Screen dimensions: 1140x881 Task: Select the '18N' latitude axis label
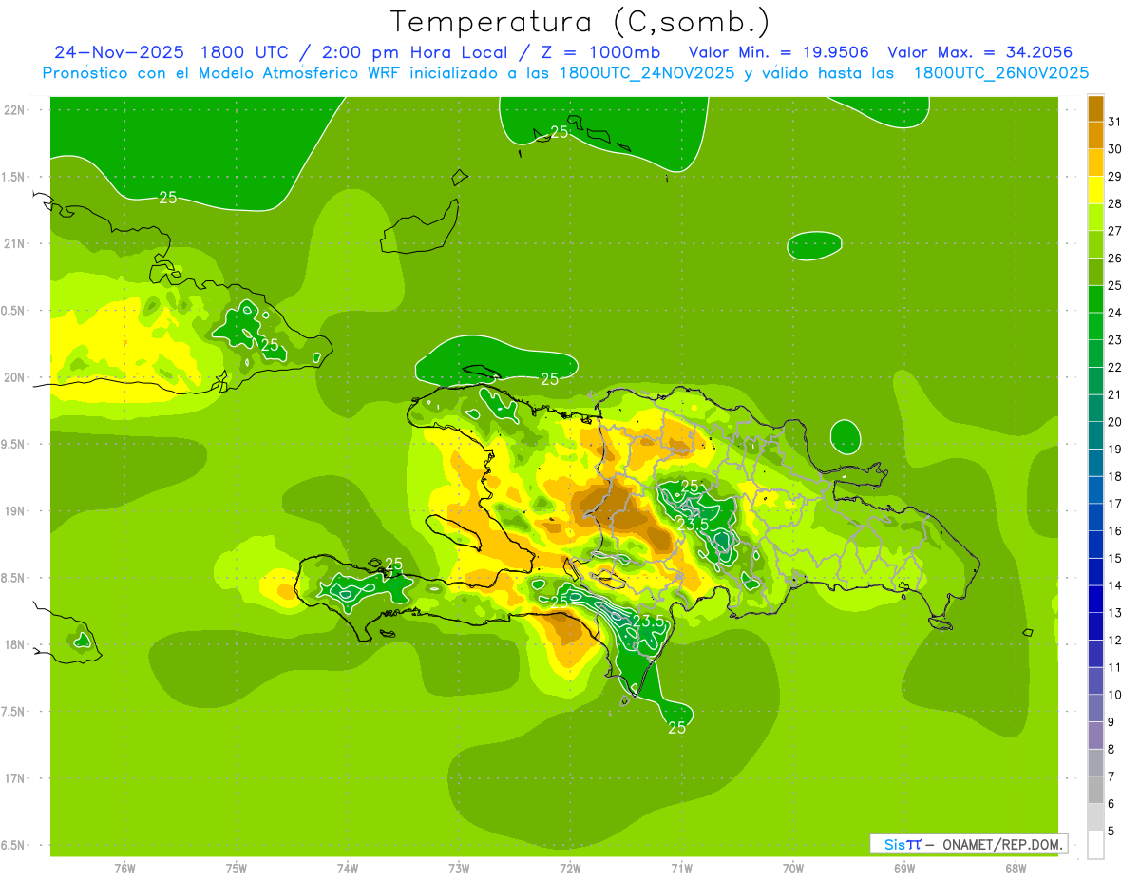pyautogui.click(x=15, y=645)
